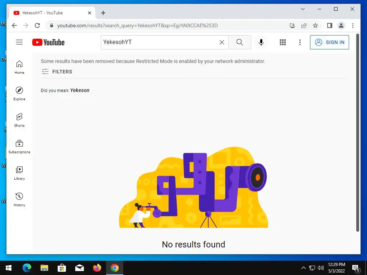
Task: Open the YouTube apps grid
Action: [x=283, y=42]
